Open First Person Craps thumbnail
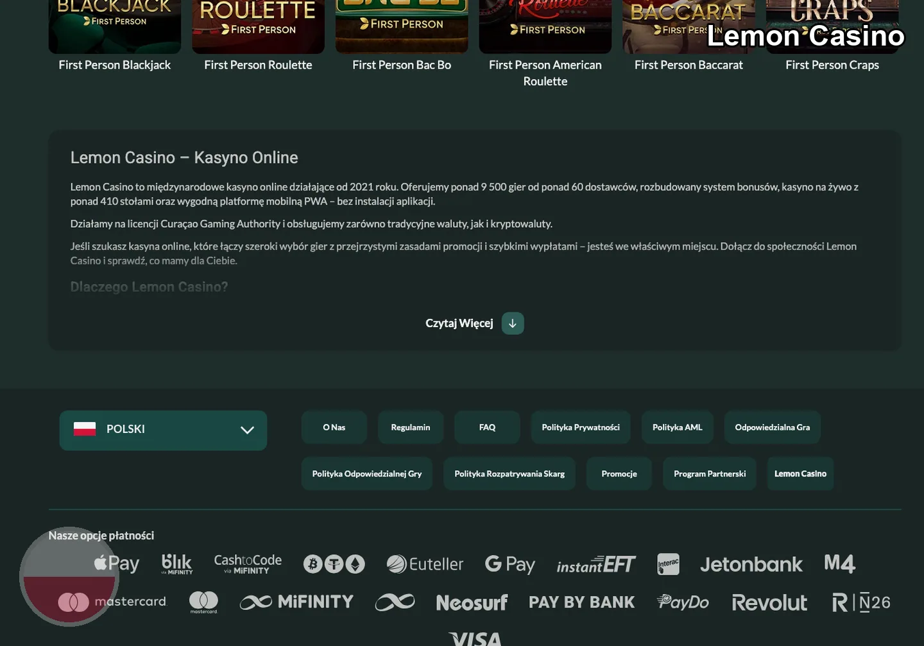The width and height of the screenshot is (924, 646). click(x=832, y=26)
